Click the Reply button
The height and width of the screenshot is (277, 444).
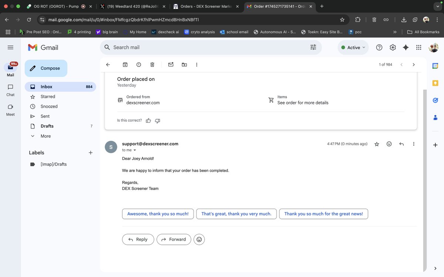point(138,239)
